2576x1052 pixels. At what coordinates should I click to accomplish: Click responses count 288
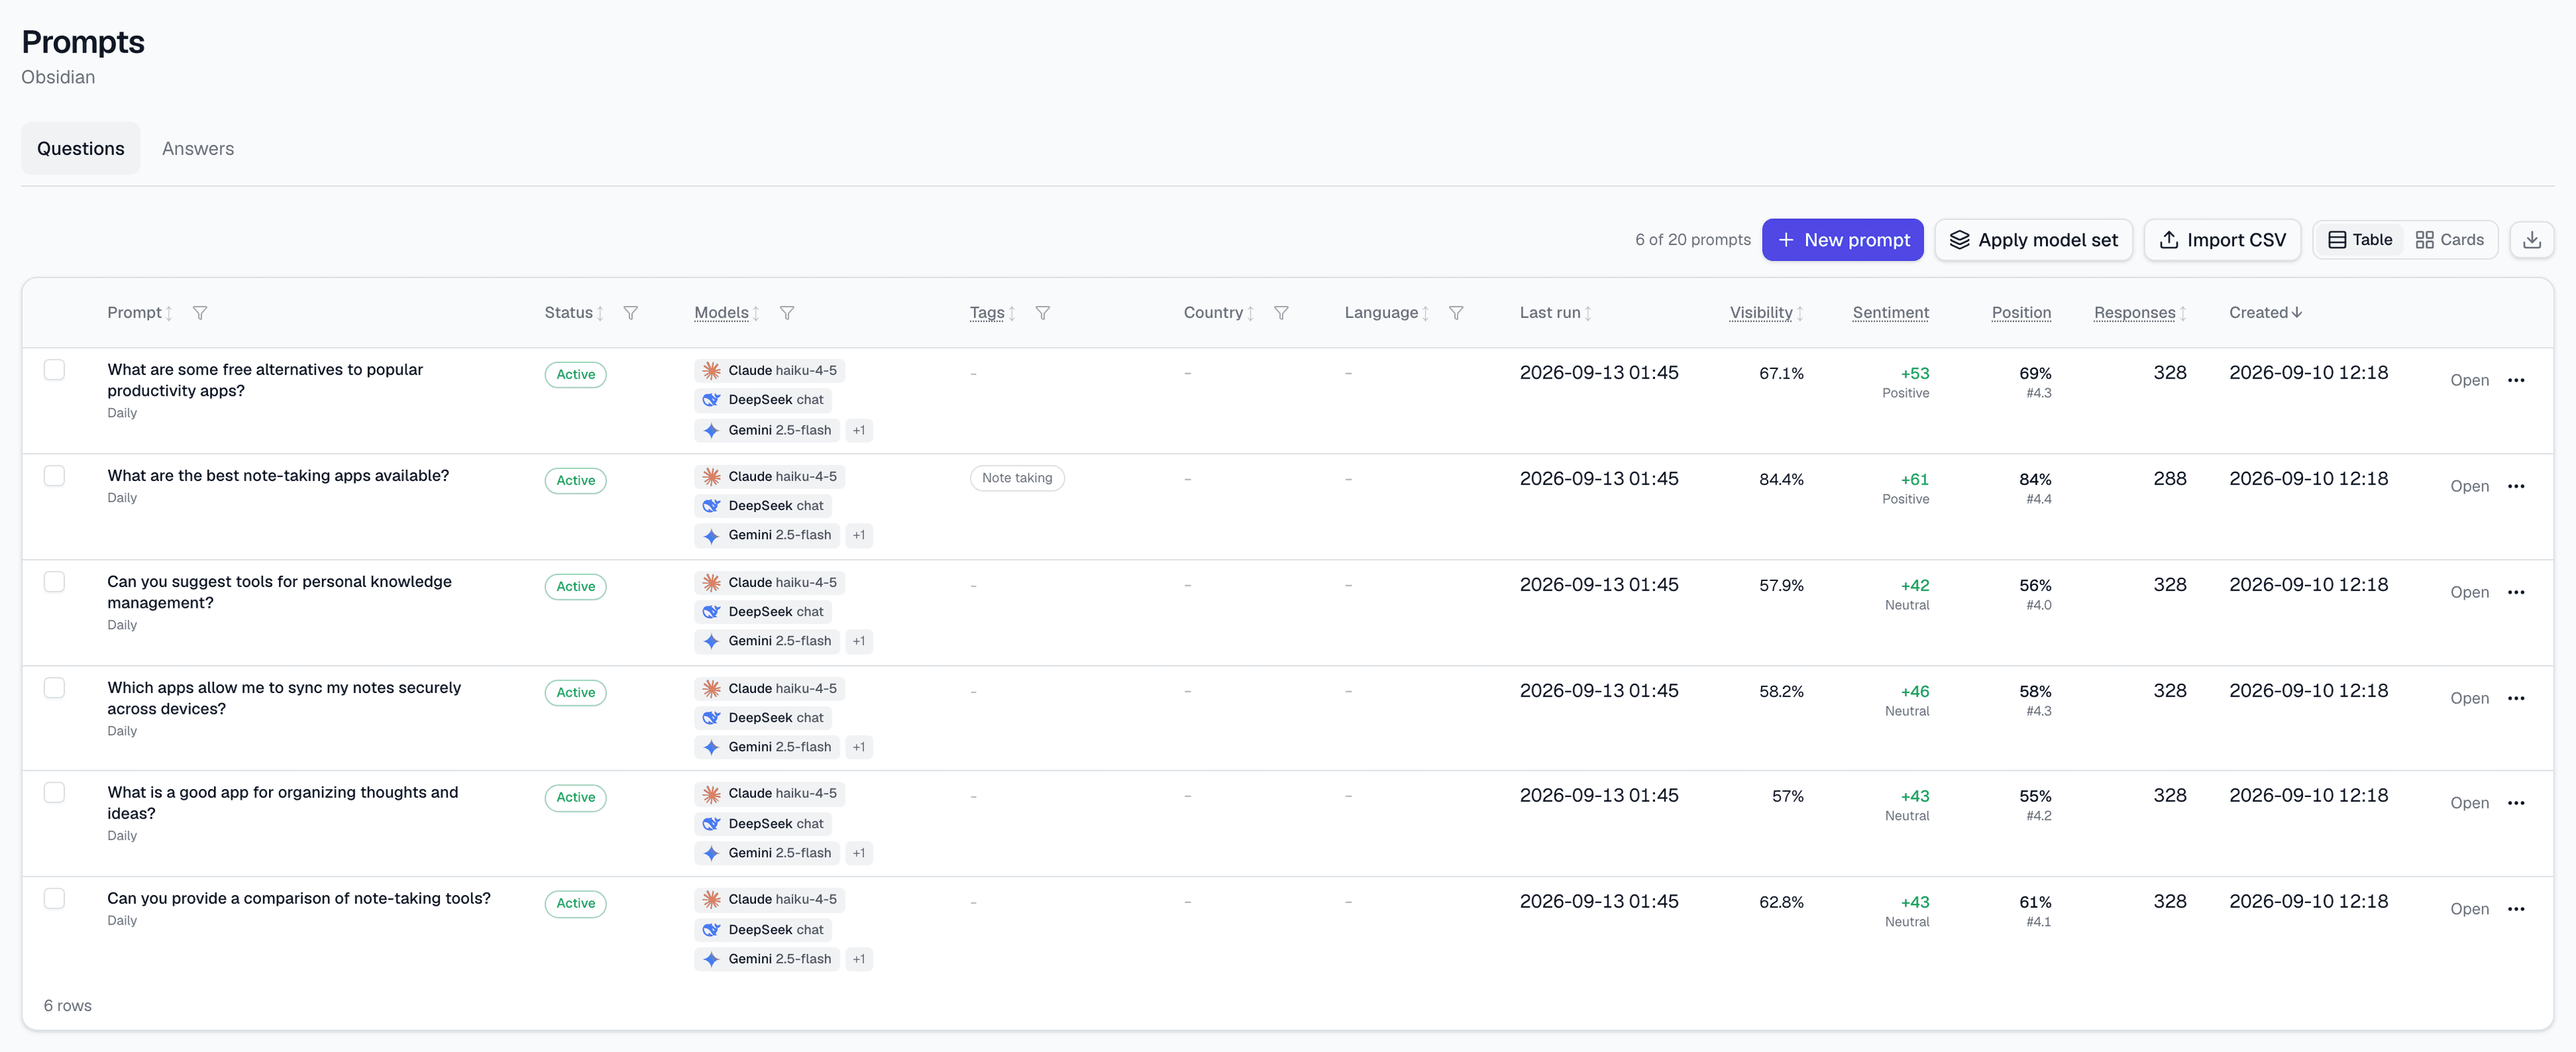[2169, 479]
